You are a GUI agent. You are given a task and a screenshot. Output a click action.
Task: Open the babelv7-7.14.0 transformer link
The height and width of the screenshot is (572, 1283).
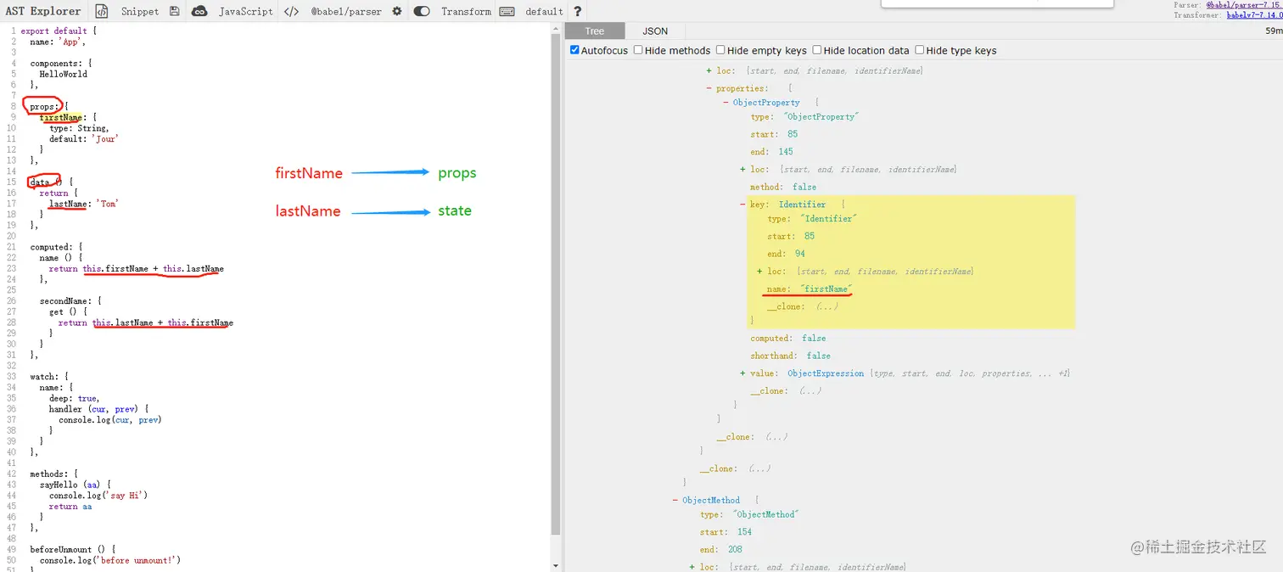[x=1254, y=15]
